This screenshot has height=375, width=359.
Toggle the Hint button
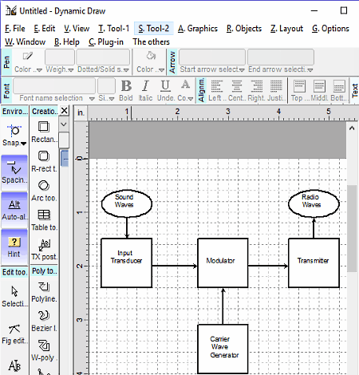coord(14,247)
